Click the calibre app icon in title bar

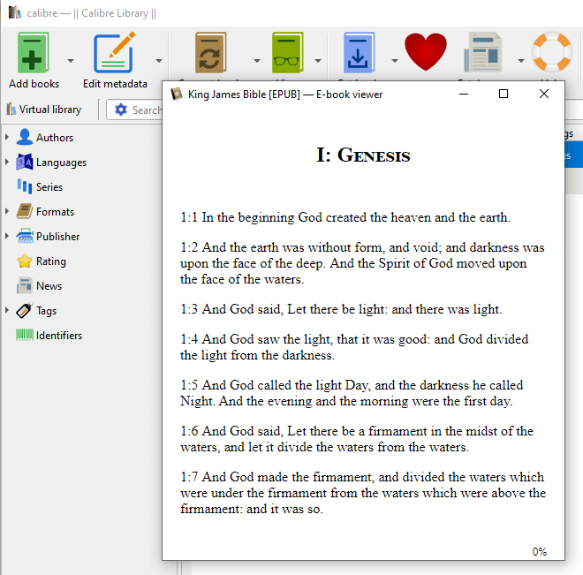[x=14, y=12]
